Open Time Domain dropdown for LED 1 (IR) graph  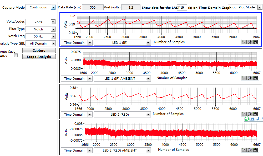[x=90, y=43]
